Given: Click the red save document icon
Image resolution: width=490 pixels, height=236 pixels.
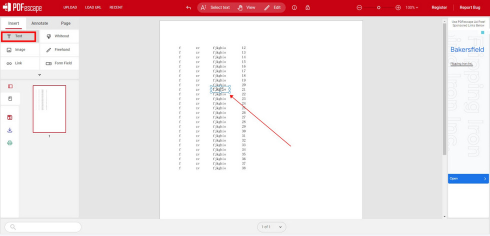Looking at the screenshot, I should point(9,117).
